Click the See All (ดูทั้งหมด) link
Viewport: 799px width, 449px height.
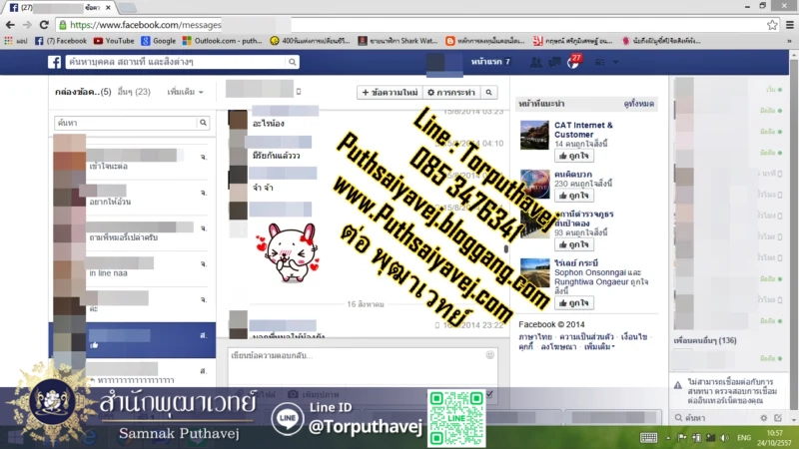point(639,104)
